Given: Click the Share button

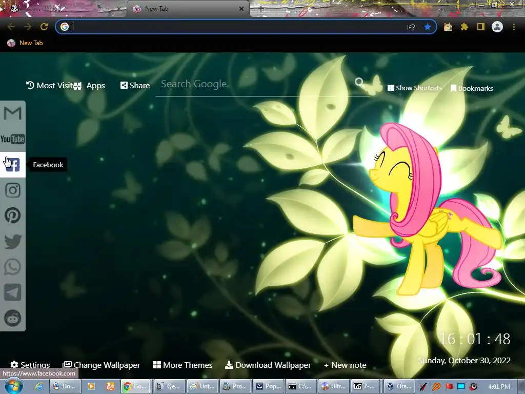Looking at the screenshot, I should tap(135, 86).
